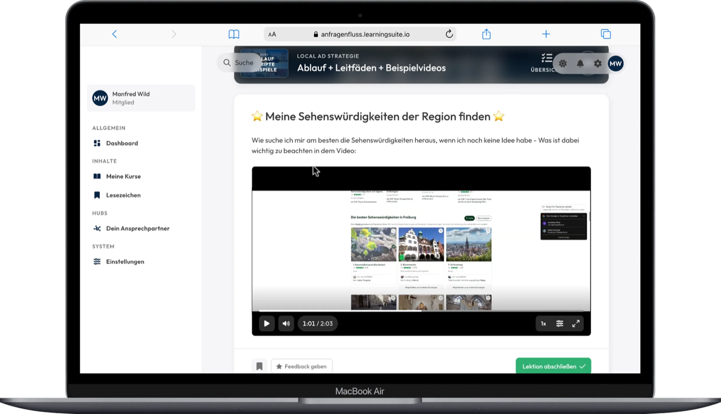
Task: Click Lektion abschließen button
Action: point(553,366)
